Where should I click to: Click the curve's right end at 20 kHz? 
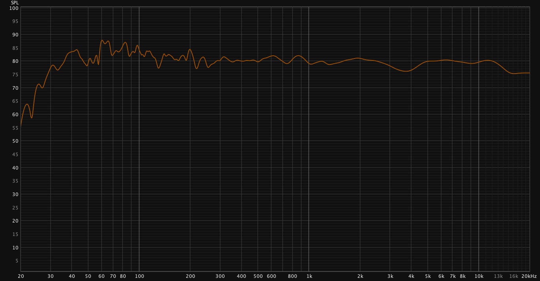pos(529,73)
